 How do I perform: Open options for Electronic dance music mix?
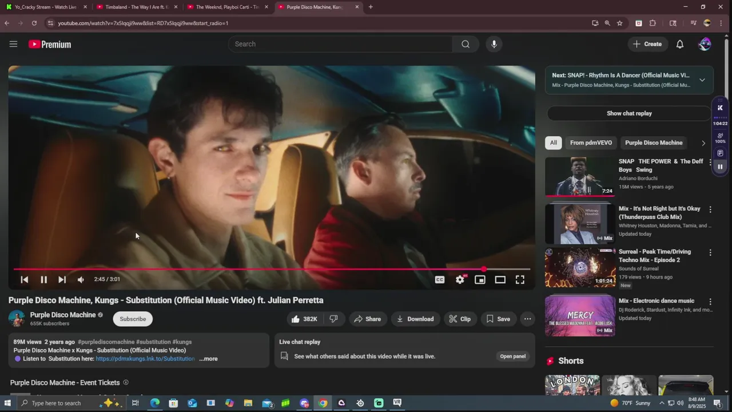[x=710, y=302]
